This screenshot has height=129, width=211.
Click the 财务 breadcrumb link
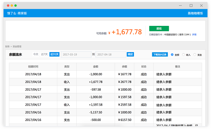(7, 46)
